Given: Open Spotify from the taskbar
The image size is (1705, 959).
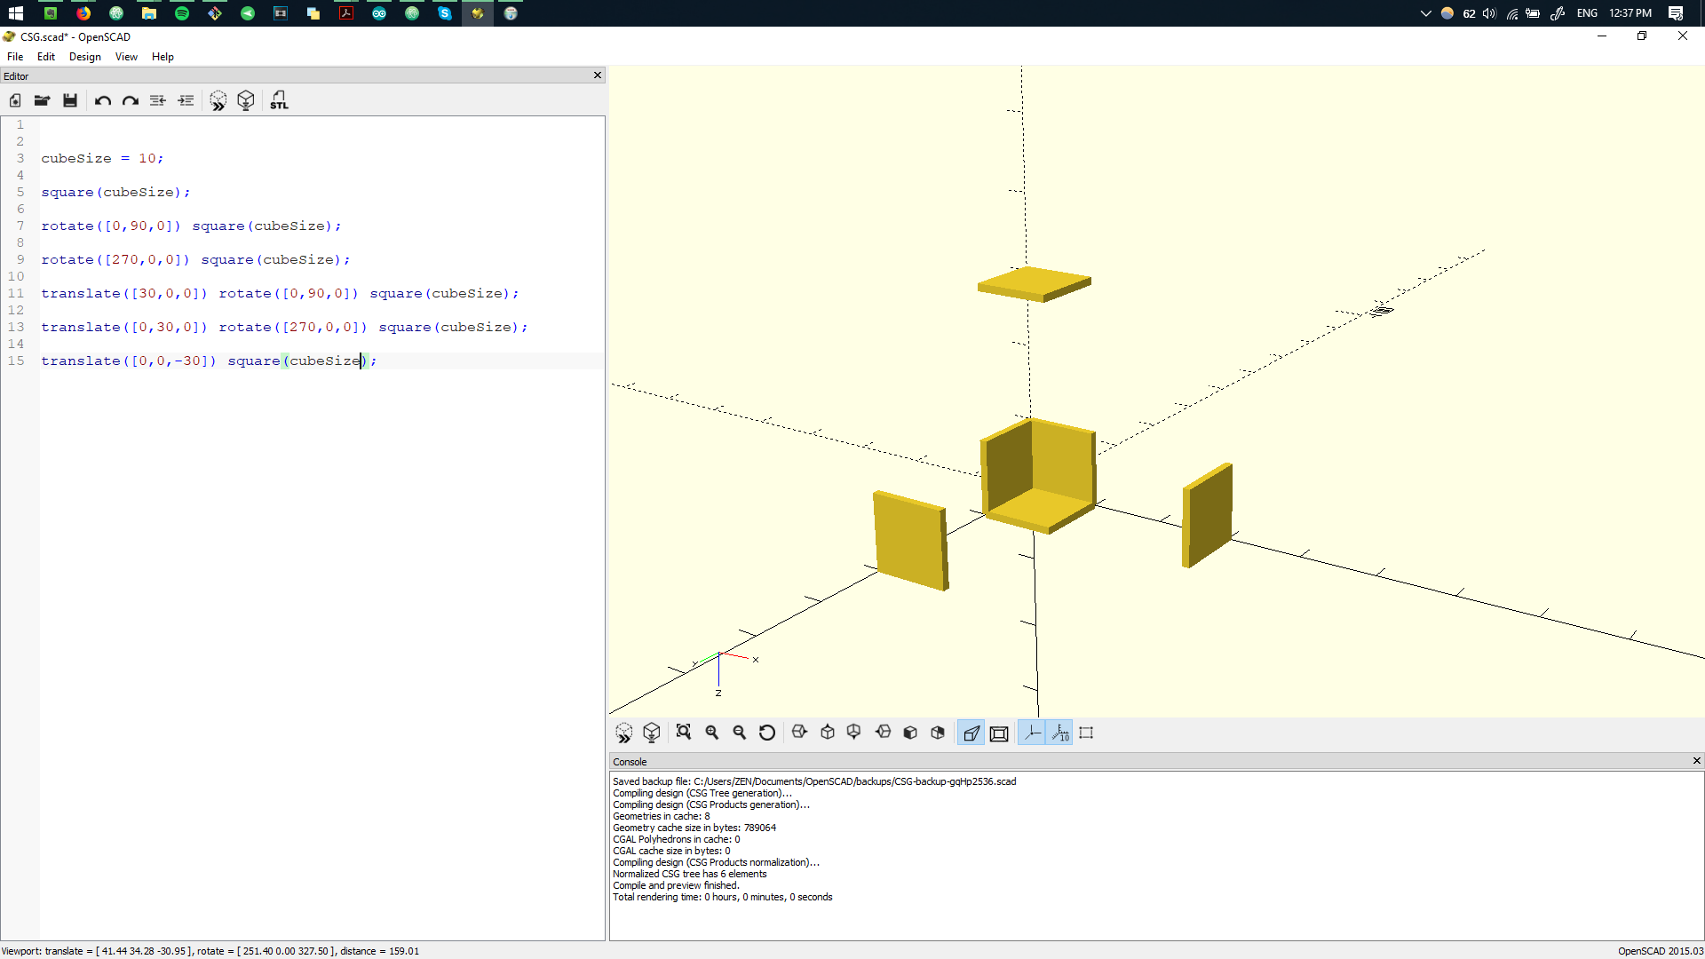Looking at the screenshot, I should 182,13.
